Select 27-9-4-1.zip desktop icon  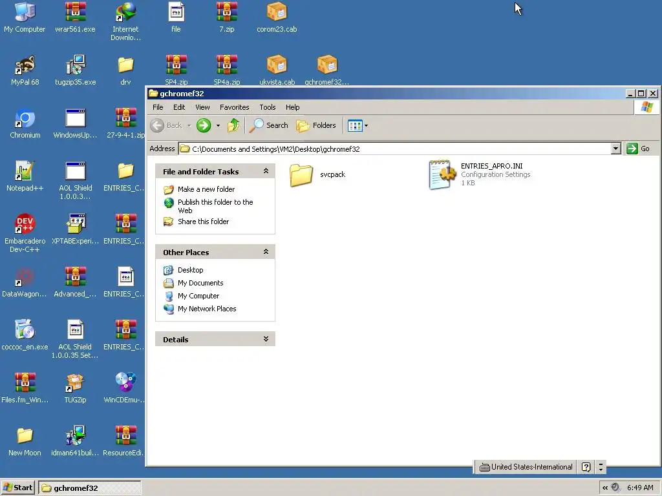coord(125,123)
